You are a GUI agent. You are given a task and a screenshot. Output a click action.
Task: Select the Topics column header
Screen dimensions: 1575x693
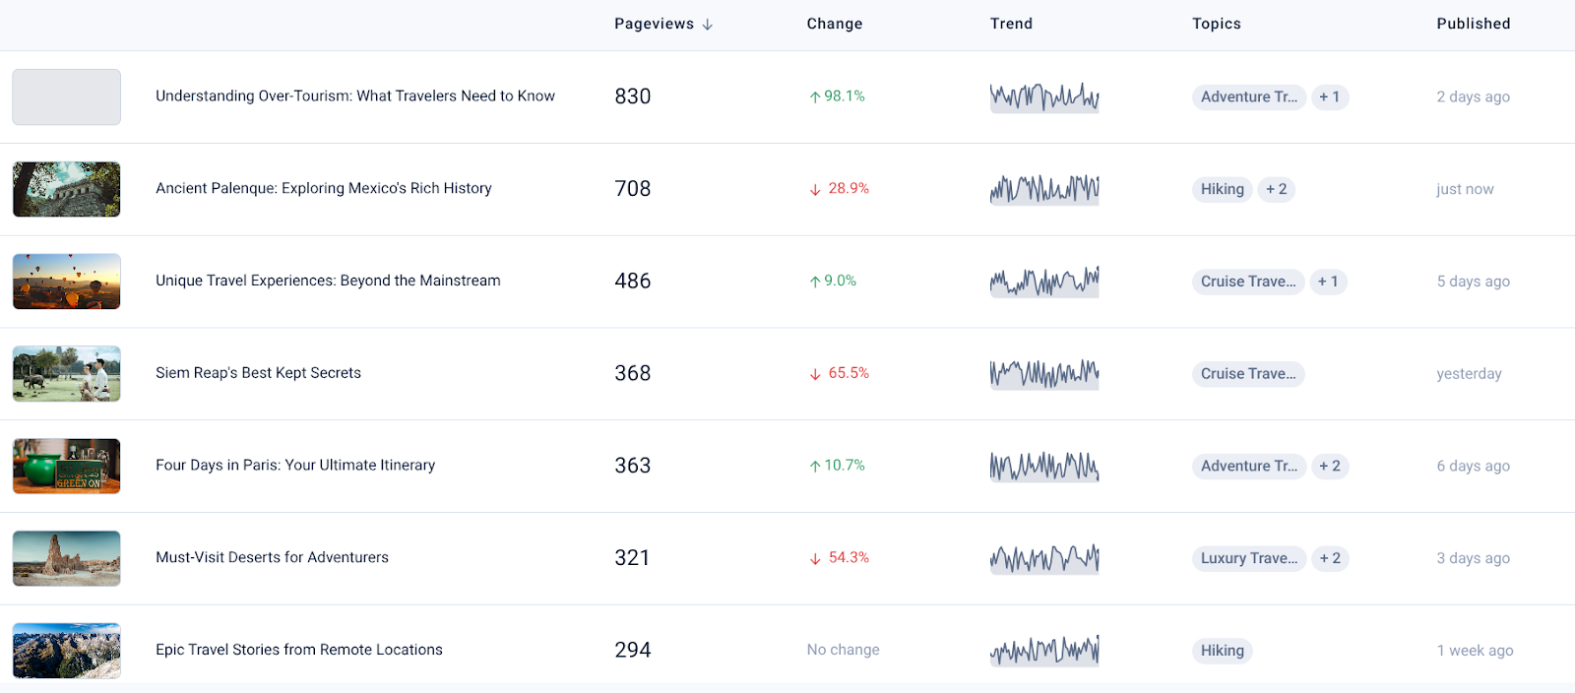coord(1216,24)
